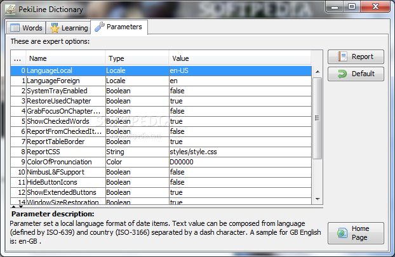
Task: Open the Home Page button
Action: (356, 233)
